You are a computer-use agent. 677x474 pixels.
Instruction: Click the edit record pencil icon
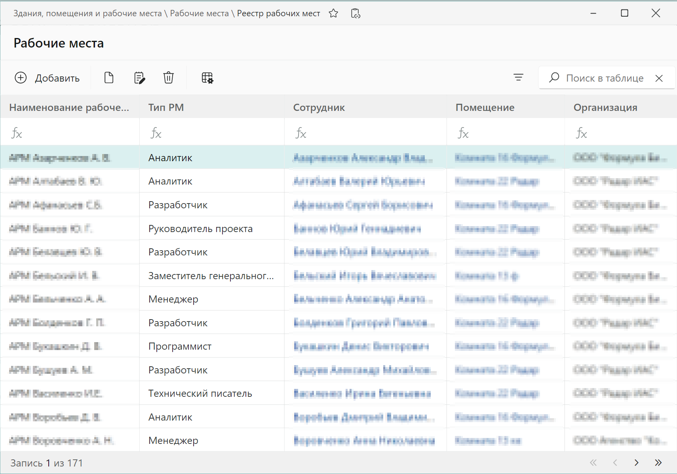pyautogui.click(x=139, y=78)
